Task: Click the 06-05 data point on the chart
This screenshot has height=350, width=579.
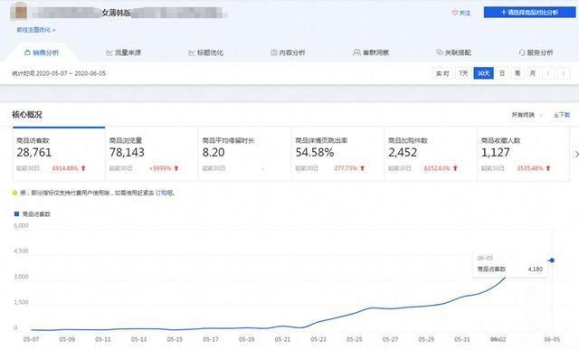Action: (552, 260)
